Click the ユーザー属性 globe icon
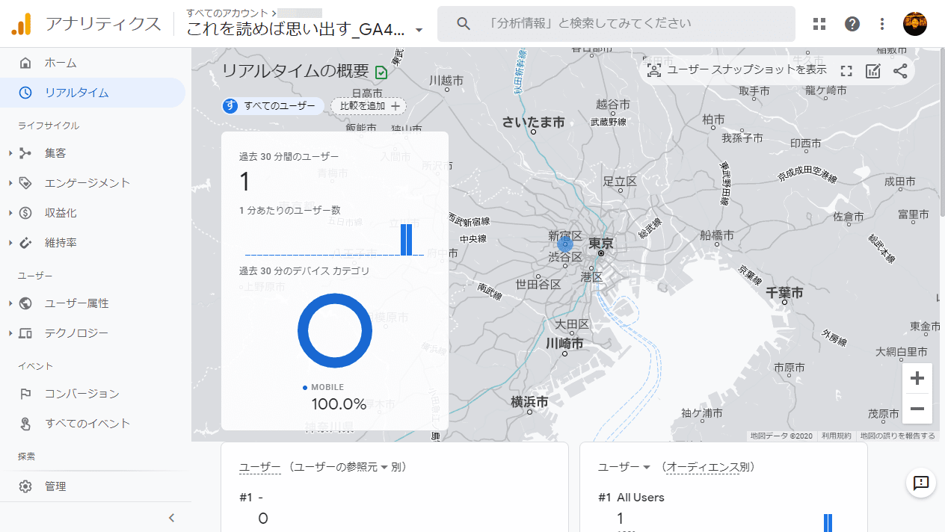The width and height of the screenshot is (945, 532). click(x=25, y=303)
